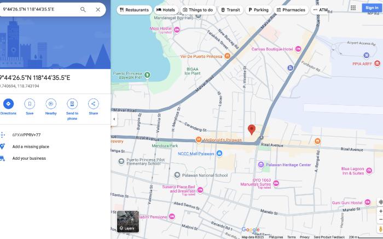Share the dropped pin location
This screenshot has width=383, height=239.
pyautogui.click(x=94, y=104)
